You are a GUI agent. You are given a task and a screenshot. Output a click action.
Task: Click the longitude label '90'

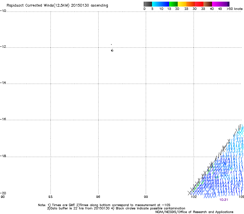pos(3,197)
